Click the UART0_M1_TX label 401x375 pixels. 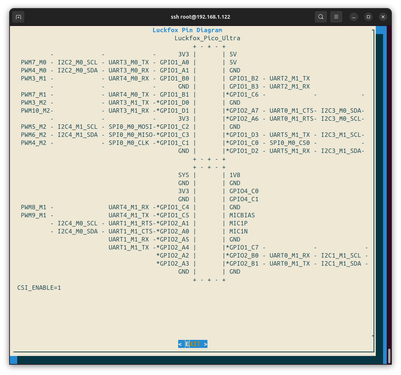pyautogui.click(x=290, y=264)
